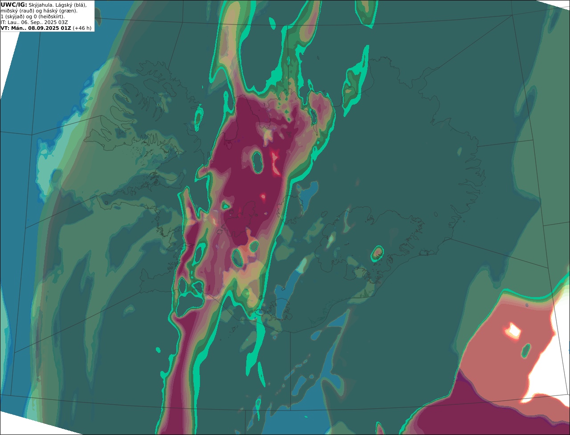Click the bold "UWC/IG:" title label

click(14, 4)
